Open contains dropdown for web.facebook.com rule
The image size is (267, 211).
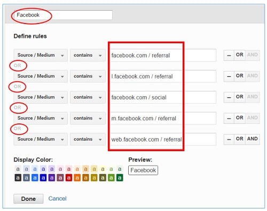88,139
